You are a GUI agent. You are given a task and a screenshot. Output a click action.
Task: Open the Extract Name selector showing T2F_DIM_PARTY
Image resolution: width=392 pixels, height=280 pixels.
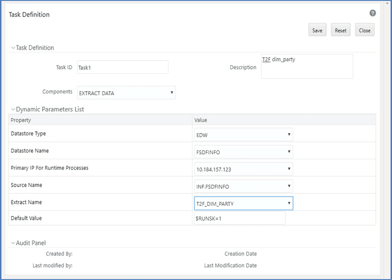pos(244,203)
